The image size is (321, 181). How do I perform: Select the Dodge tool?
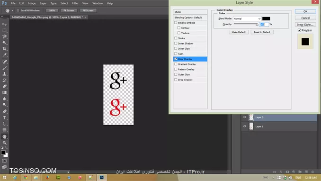coord(4,105)
